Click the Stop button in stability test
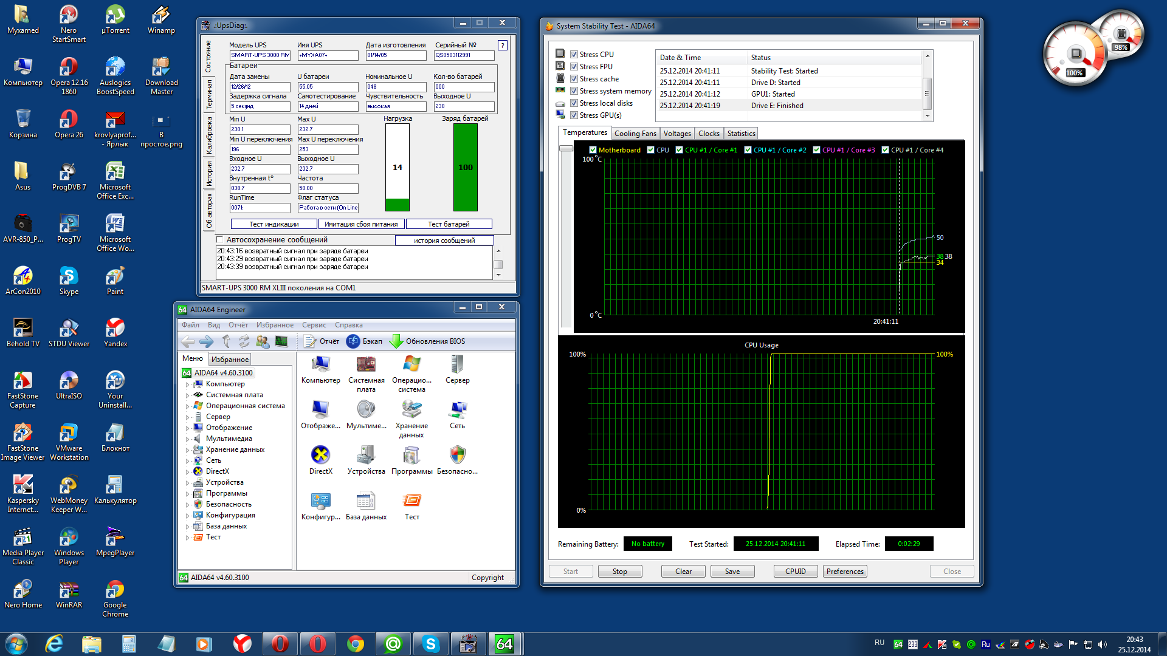The width and height of the screenshot is (1167, 656). [x=619, y=572]
